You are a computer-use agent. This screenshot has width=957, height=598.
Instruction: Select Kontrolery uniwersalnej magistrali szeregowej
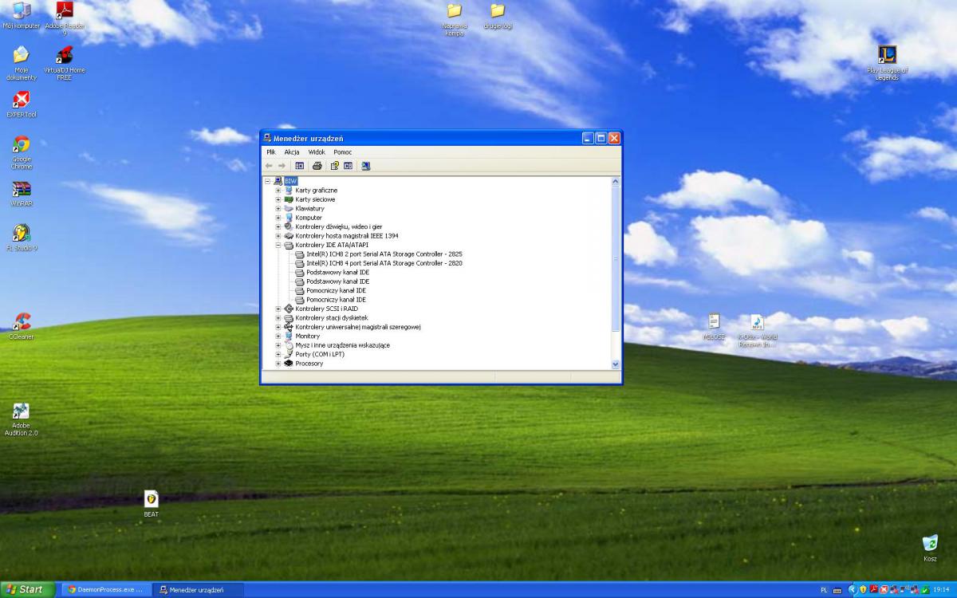pyautogui.click(x=358, y=327)
